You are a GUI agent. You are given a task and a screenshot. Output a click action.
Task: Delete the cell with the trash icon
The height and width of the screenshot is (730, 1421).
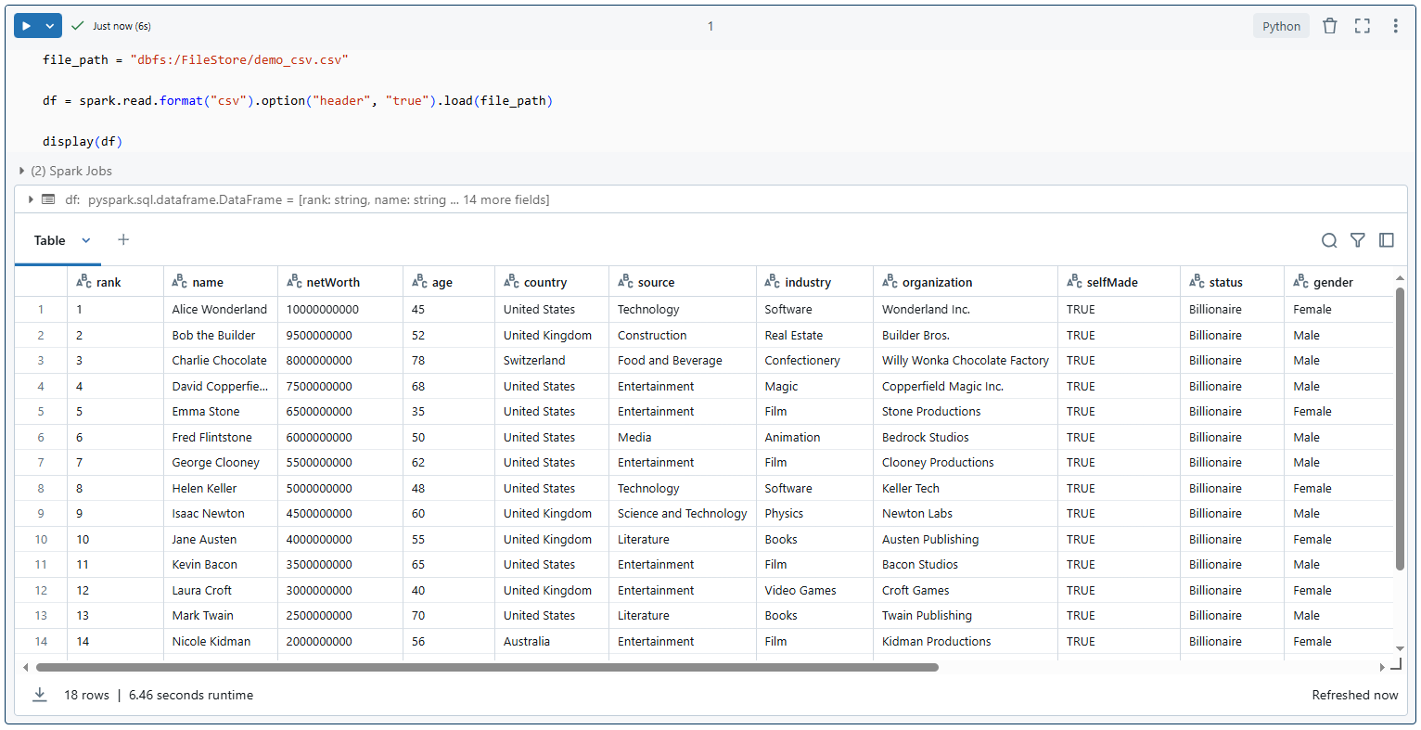point(1329,26)
